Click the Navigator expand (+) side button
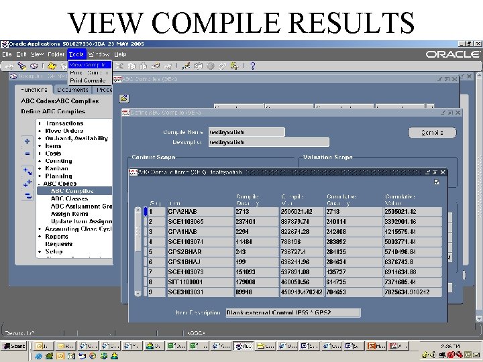This screenshot has width=483, height=362. [28, 141]
